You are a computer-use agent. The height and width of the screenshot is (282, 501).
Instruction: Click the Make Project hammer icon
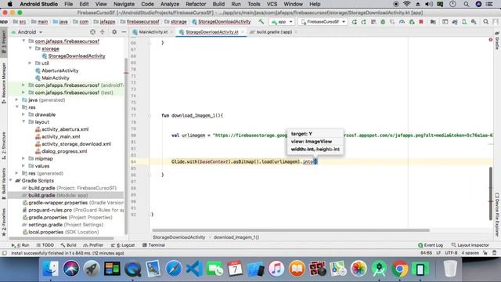tap(261, 22)
